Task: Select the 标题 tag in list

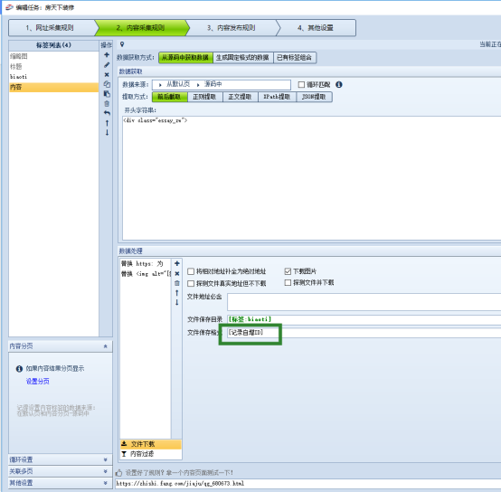Action: 53,67
